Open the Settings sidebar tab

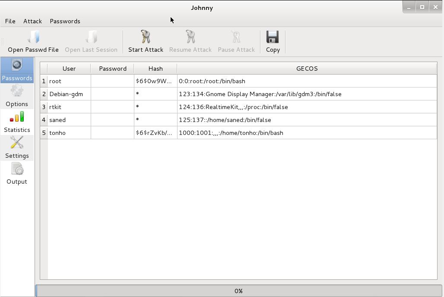coord(17,148)
